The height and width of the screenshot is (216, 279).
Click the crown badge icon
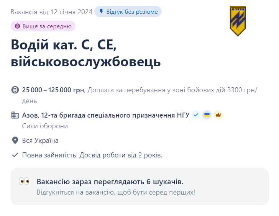click(x=218, y=115)
